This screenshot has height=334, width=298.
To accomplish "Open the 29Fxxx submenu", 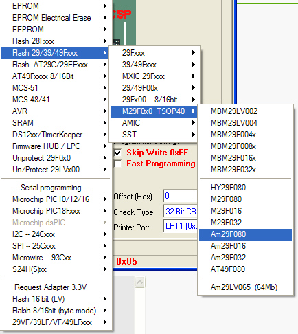I will pos(154,53).
